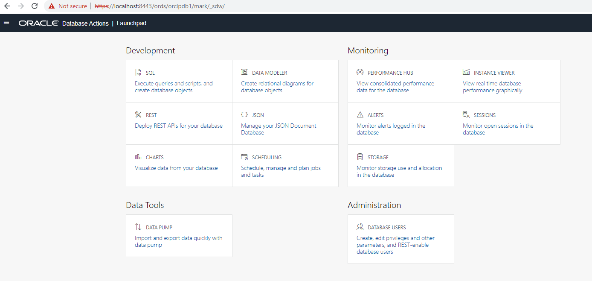Viewport: 592px width, 281px height.
Task: Open Import and export data link
Action: [179, 241]
